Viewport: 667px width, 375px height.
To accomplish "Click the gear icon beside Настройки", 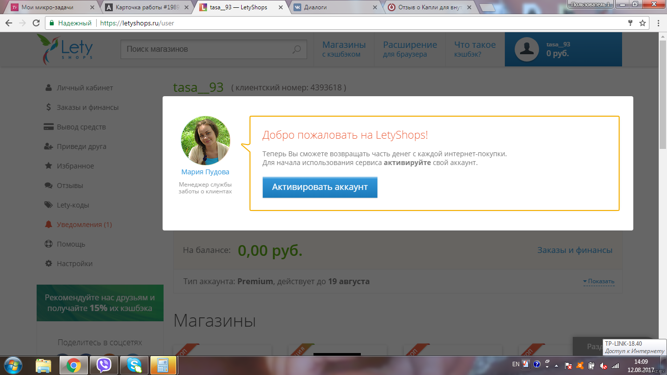I will 48,264.
